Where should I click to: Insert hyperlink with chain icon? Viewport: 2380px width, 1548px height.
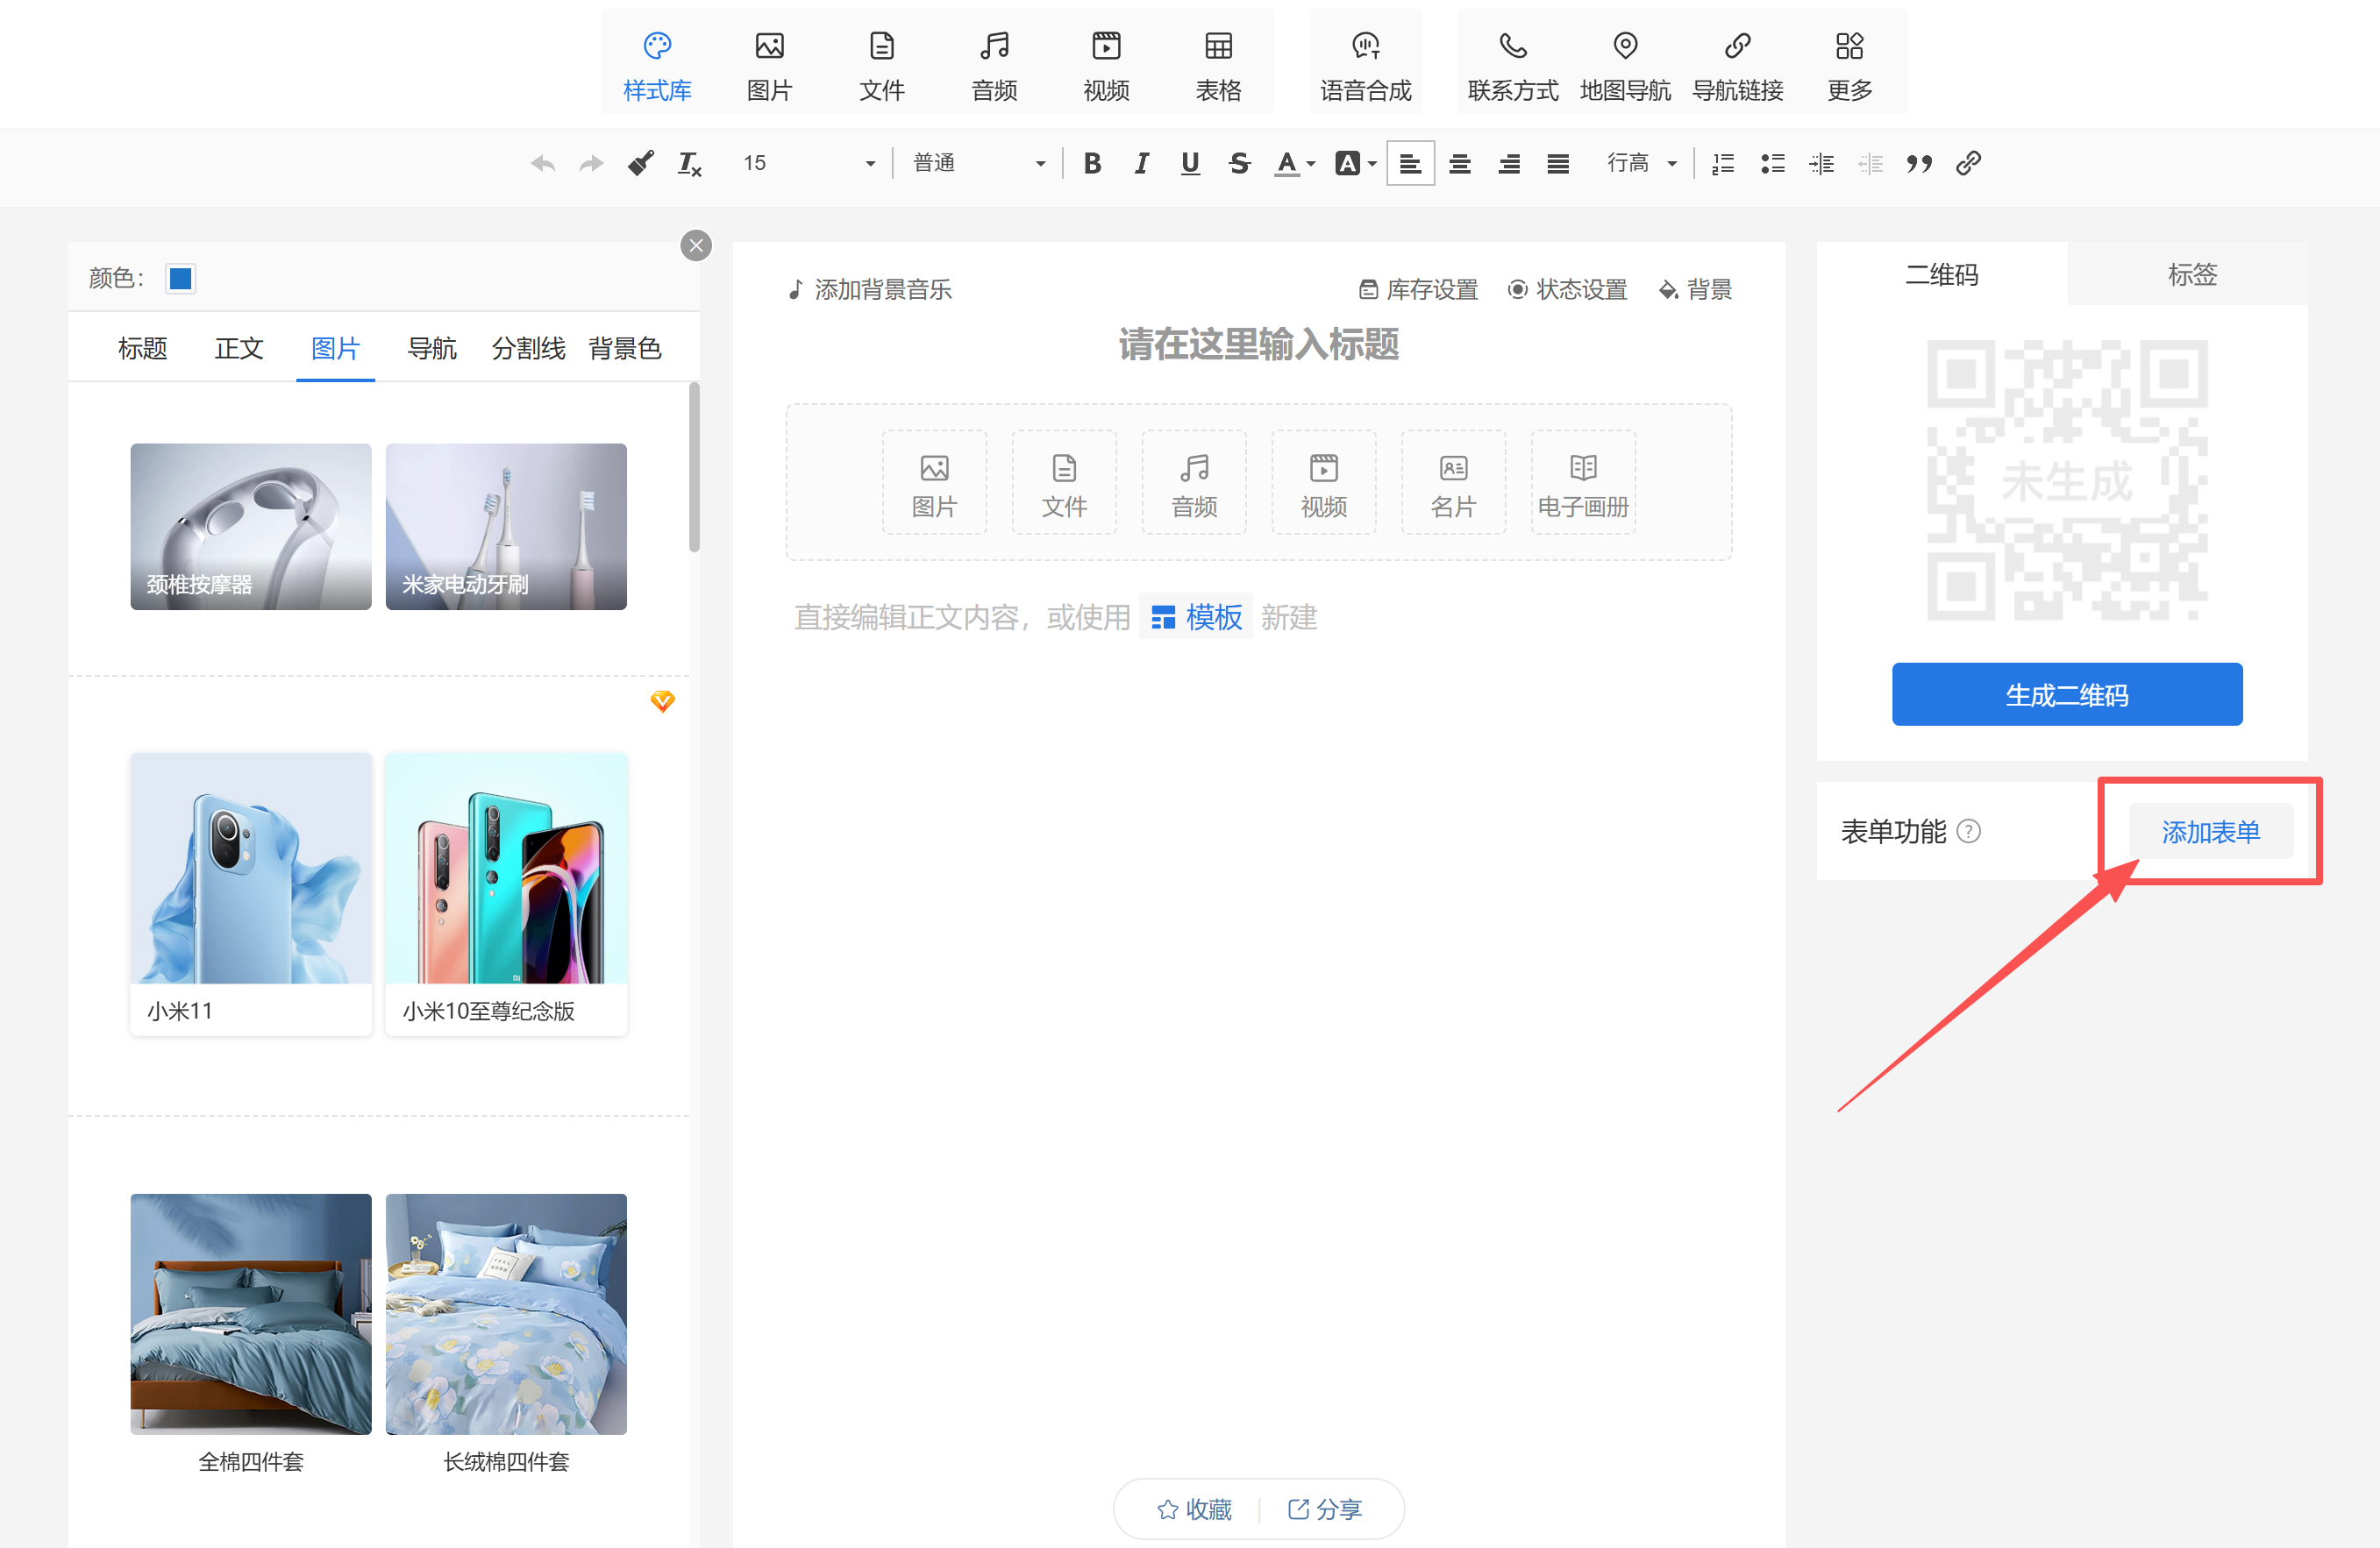tap(1968, 163)
